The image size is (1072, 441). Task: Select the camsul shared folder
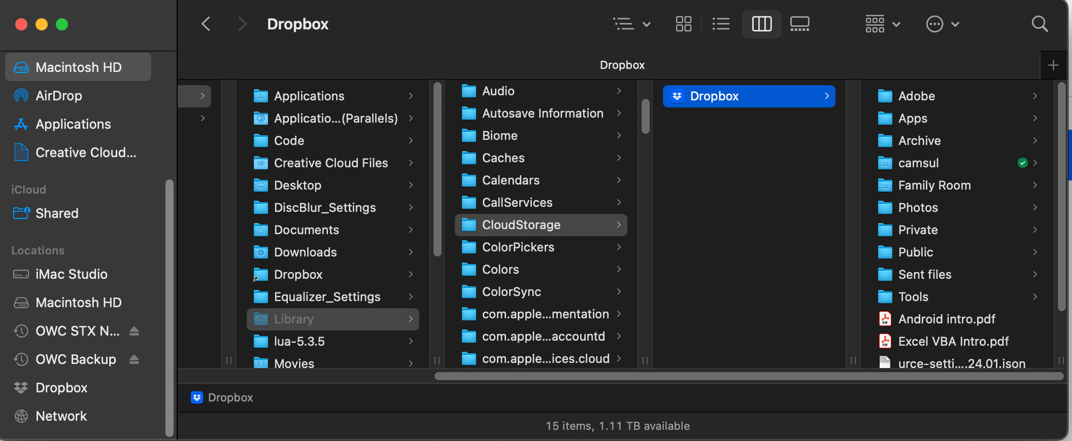(x=957, y=163)
